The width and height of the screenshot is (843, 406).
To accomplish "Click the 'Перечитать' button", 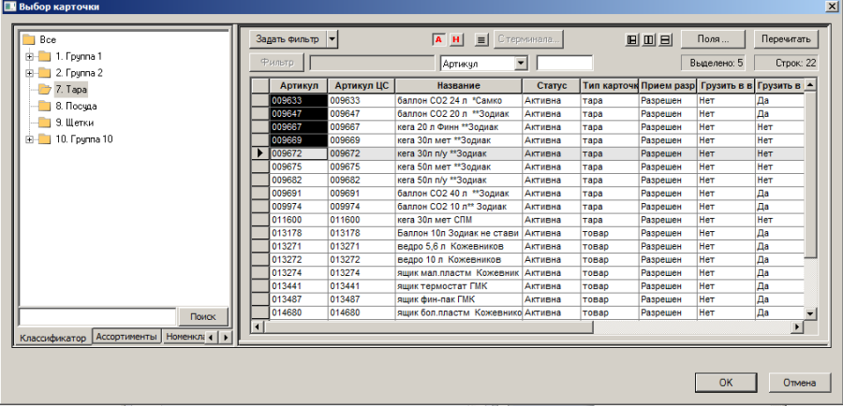I will (786, 39).
